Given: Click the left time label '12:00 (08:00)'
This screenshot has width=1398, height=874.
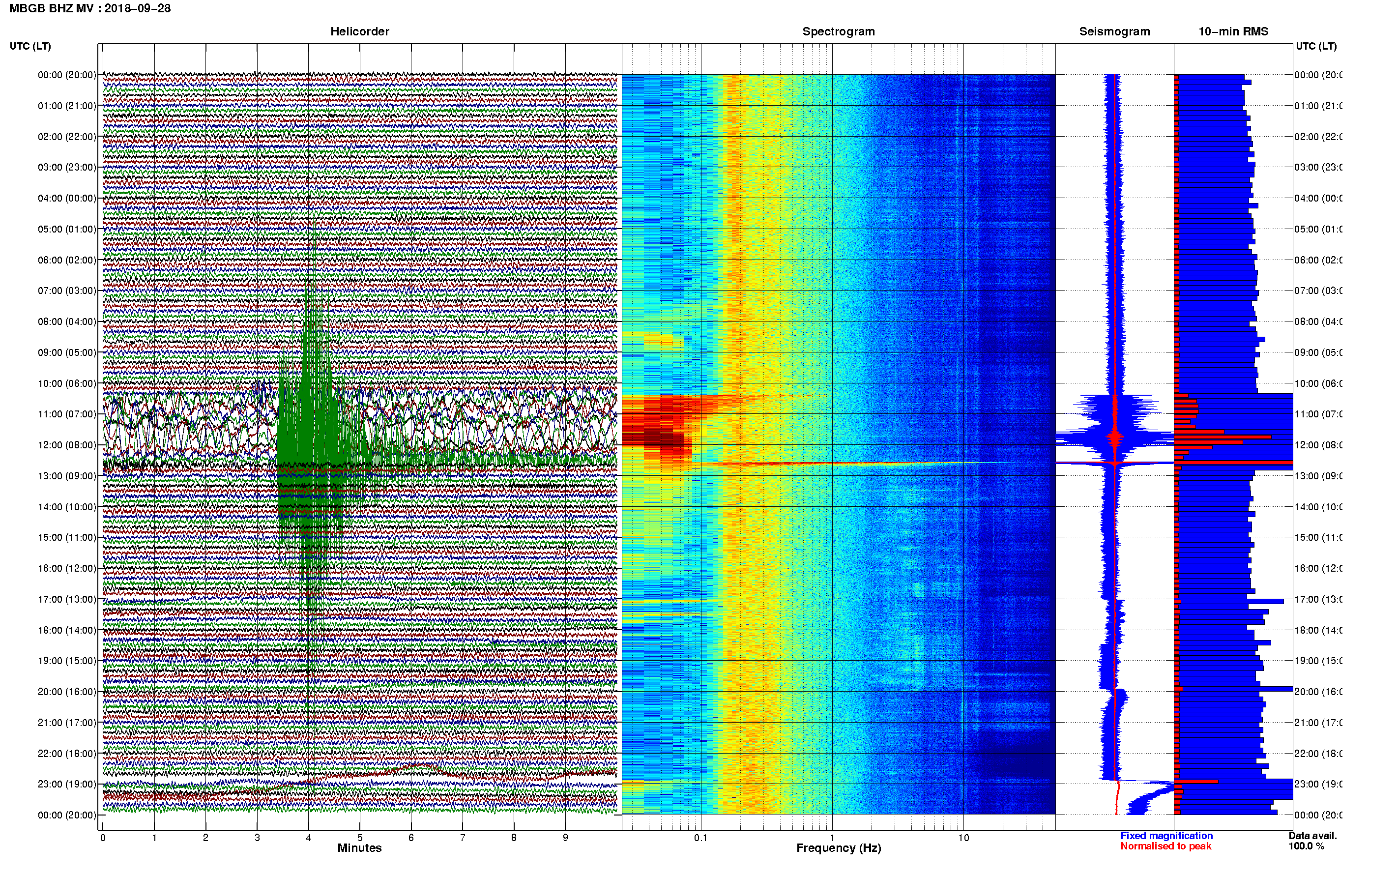Looking at the screenshot, I should click(67, 444).
